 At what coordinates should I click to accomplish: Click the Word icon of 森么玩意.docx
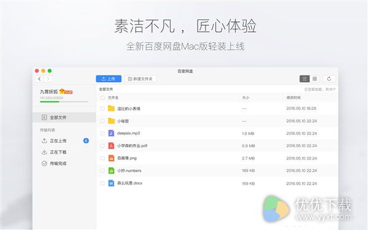pos(111,183)
